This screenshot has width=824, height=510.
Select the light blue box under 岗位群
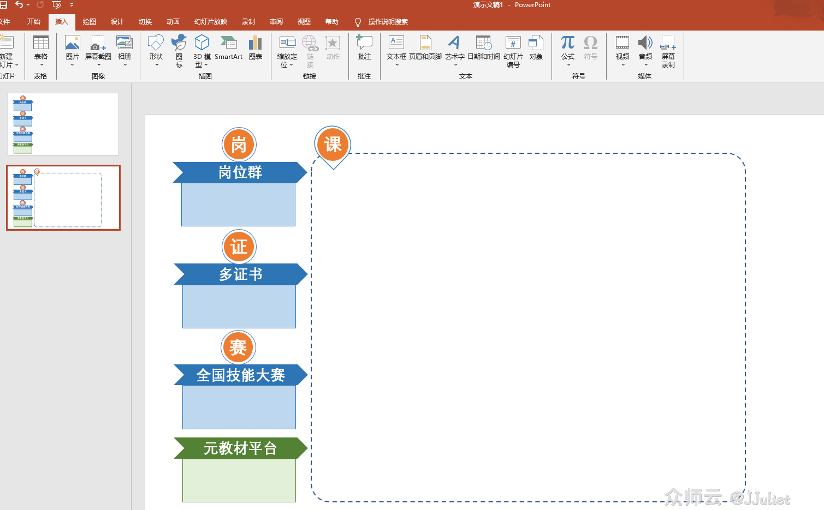pyautogui.click(x=238, y=205)
